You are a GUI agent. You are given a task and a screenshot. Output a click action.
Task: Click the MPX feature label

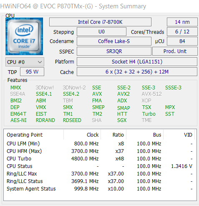(x=170, y=107)
